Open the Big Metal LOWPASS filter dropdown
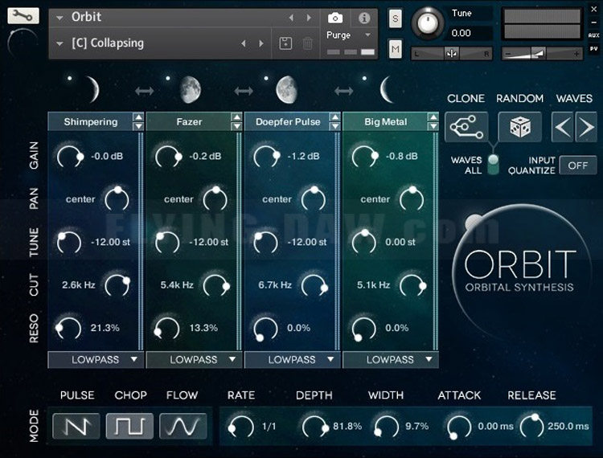 click(x=391, y=359)
